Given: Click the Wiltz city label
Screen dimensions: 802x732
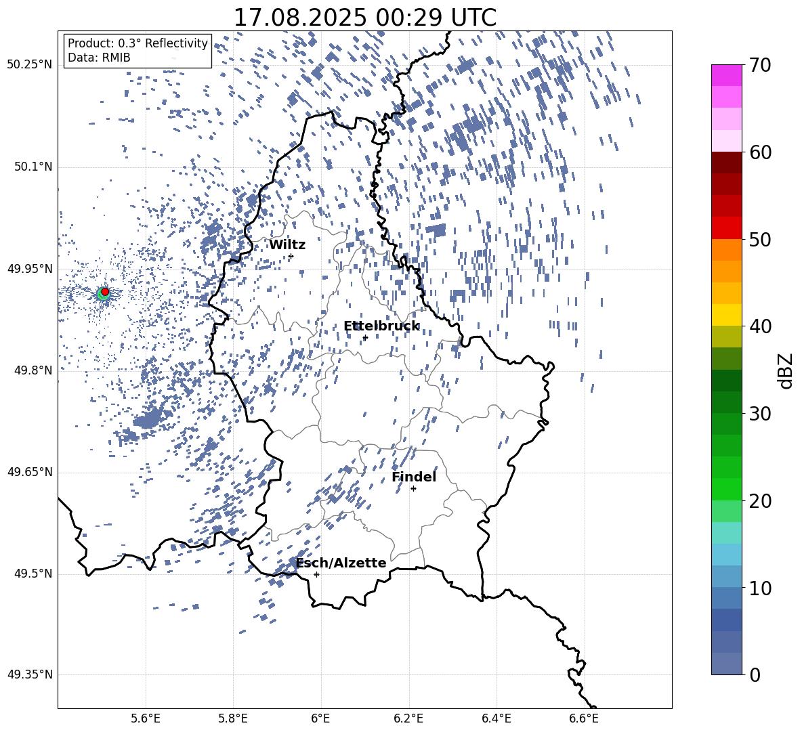Looking at the screenshot, I should (x=287, y=245).
